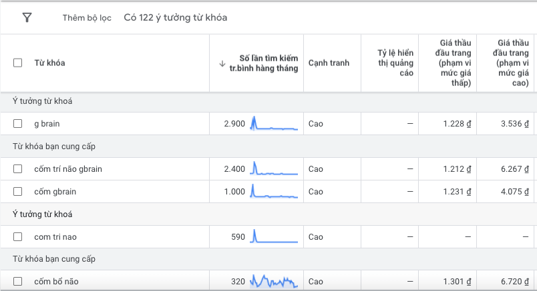Click the keyword com tri nao
The image size is (537, 291).
pos(55,236)
